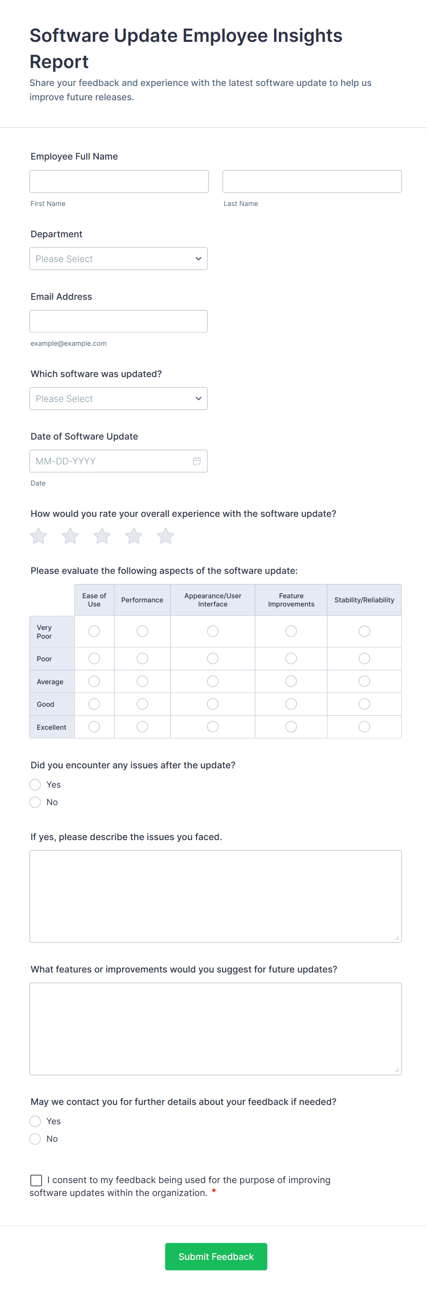This screenshot has width=427, height=1293.
Task: Open the calendar icon in the date field
Action: 197,461
